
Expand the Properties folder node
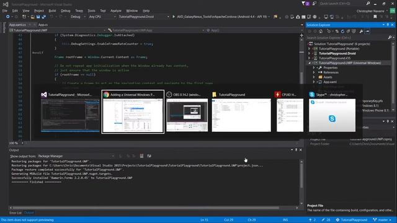pos(314,68)
